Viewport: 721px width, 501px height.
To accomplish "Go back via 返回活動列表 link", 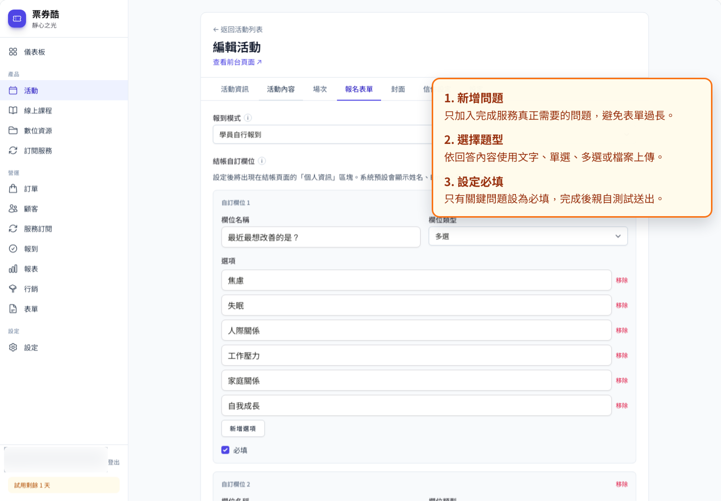I will (x=238, y=30).
